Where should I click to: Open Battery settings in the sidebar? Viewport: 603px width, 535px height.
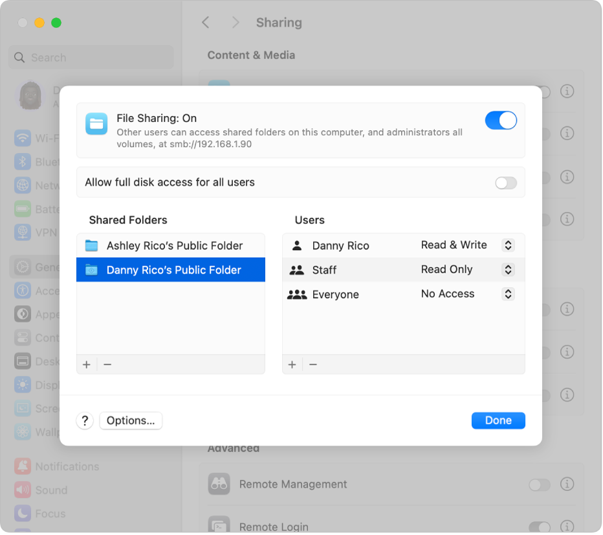tap(36, 209)
